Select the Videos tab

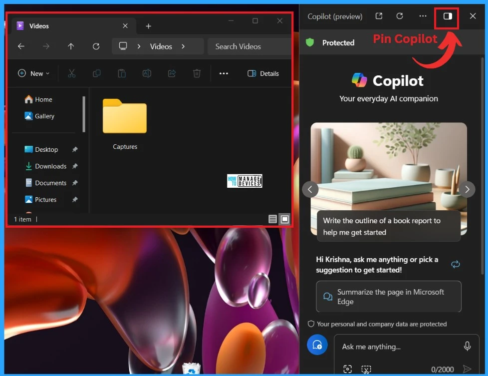pyautogui.click(x=74, y=26)
